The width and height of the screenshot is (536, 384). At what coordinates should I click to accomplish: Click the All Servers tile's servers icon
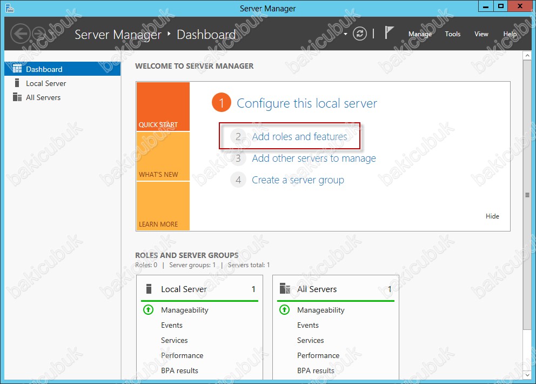[285, 288]
